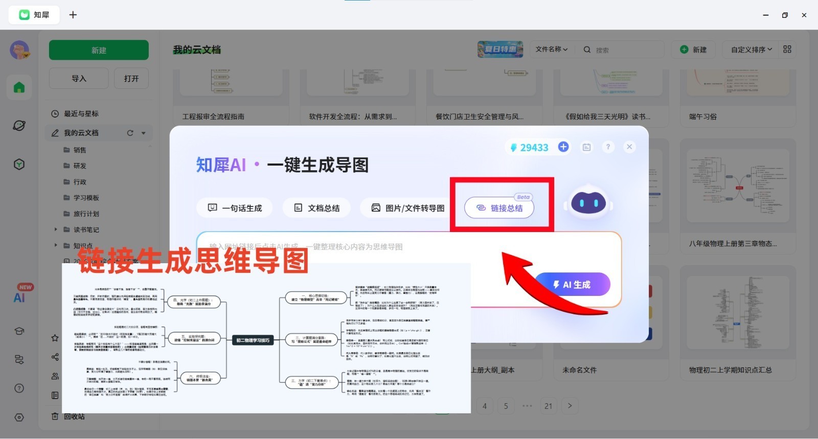Image resolution: width=818 pixels, height=439 pixels.
Task: Refresh My Cloud Documents list
Action: pos(130,133)
